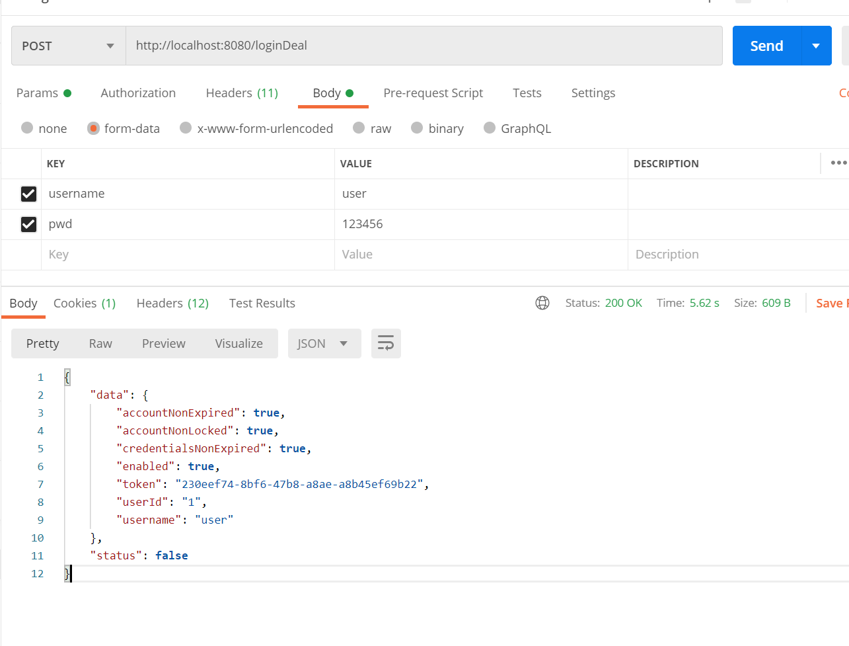The height and width of the screenshot is (646, 849).
Task: Click the value cell 123456
Action: pyautogui.click(x=481, y=224)
